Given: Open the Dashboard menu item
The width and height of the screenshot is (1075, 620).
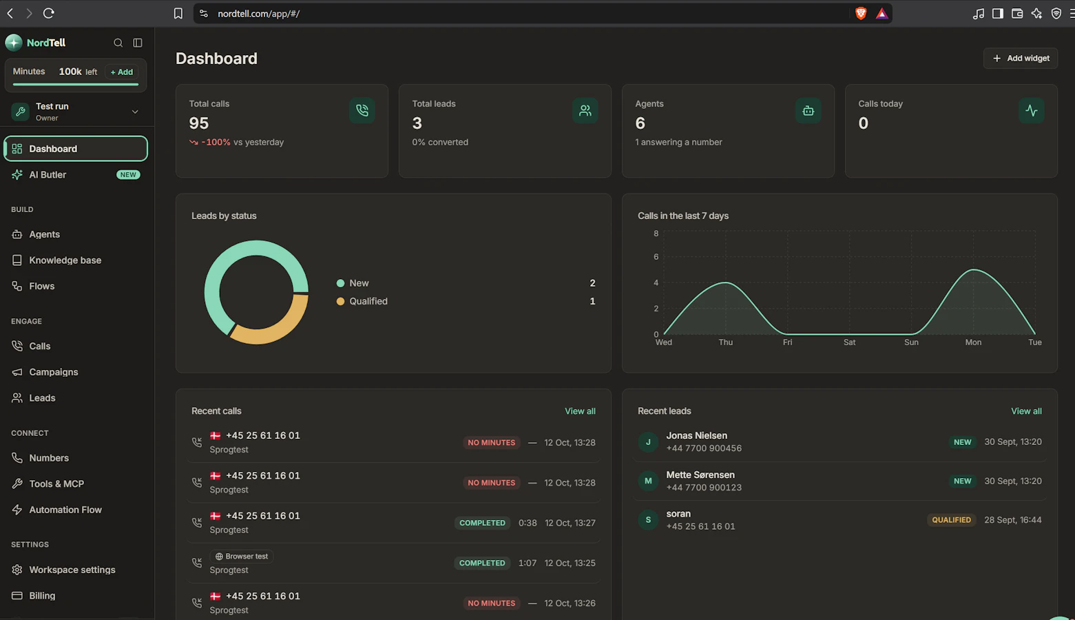Looking at the screenshot, I should 76,149.
